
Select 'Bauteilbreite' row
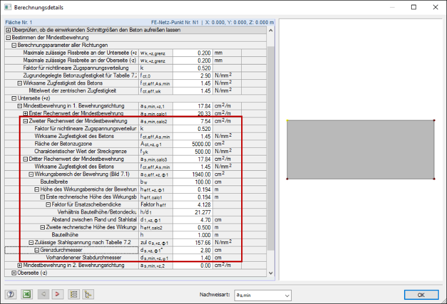pyautogui.click(x=136, y=182)
